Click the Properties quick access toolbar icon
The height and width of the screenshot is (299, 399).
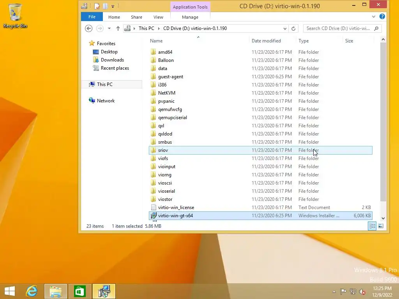(97, 6)
